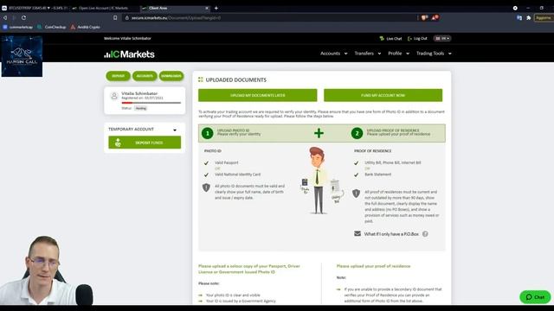Image resolution: width=554 pixels, height=311 pixels.
Task: Open the question mark help icon for P.O. Box
Action: 425,234
